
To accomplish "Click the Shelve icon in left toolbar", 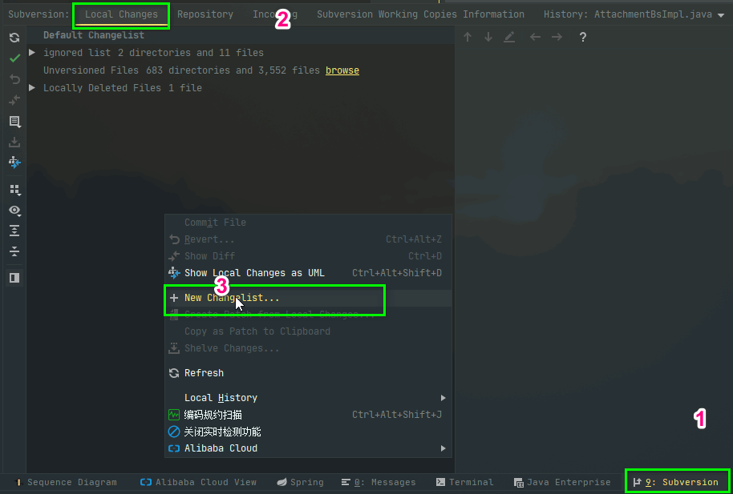I will (x=14, y=142).
